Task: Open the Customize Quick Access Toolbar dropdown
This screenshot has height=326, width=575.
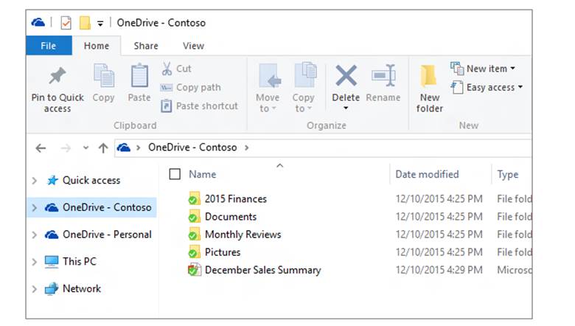Action: [x=100, y=24]
